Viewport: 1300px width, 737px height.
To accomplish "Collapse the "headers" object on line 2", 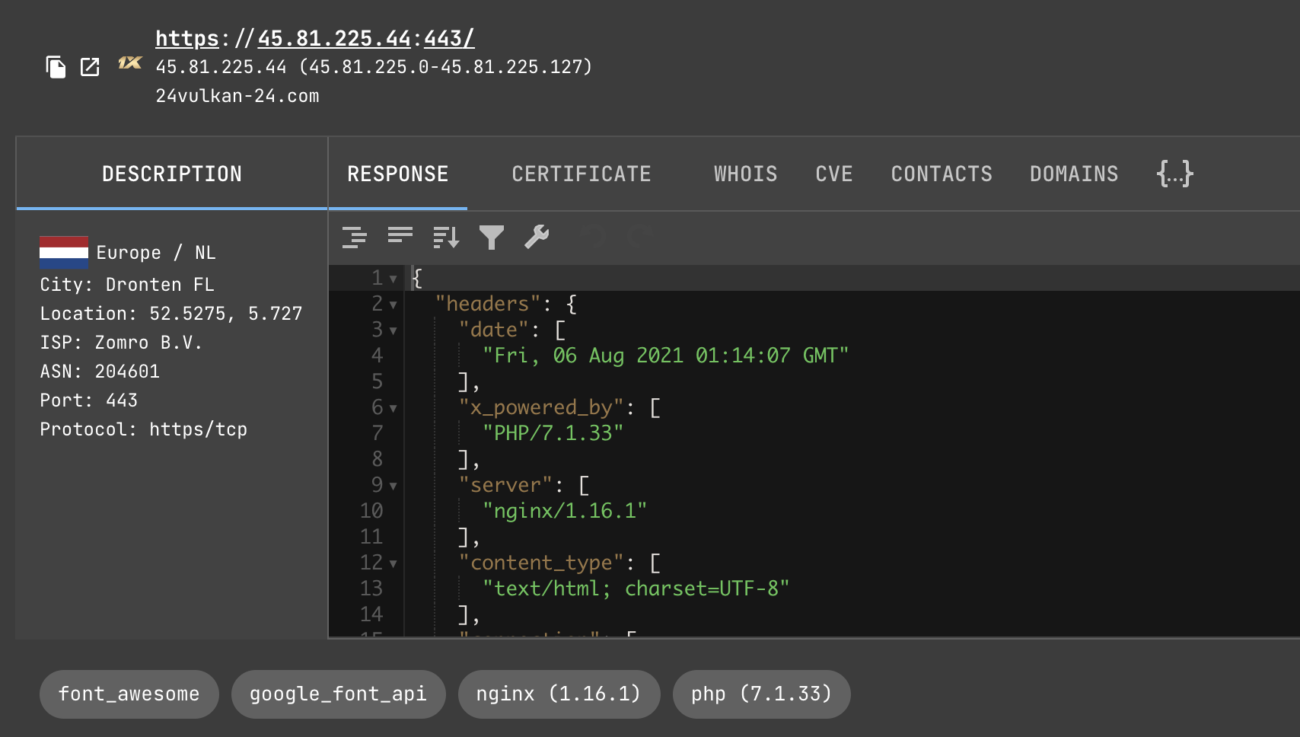I will pos(394,305).
